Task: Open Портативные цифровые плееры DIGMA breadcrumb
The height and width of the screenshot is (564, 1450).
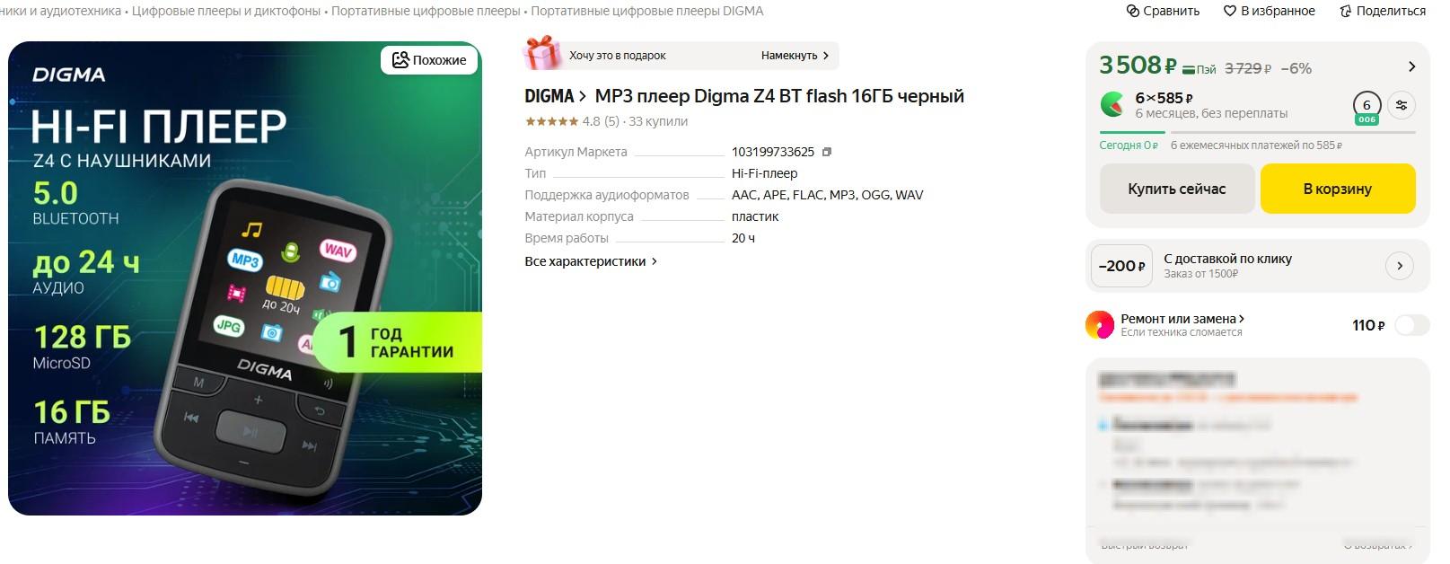Action: 646,11
